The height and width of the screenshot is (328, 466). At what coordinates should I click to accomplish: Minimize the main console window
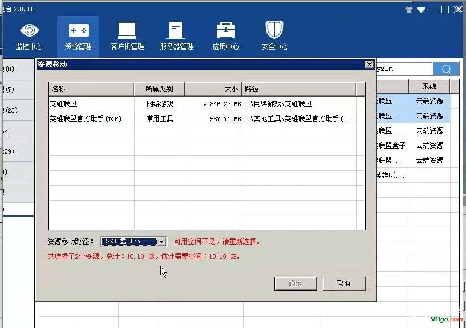[433, 10]
